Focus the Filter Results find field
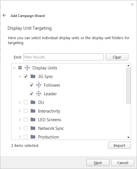This screenshot has height=169, width=137. click(x=63, y=57)
